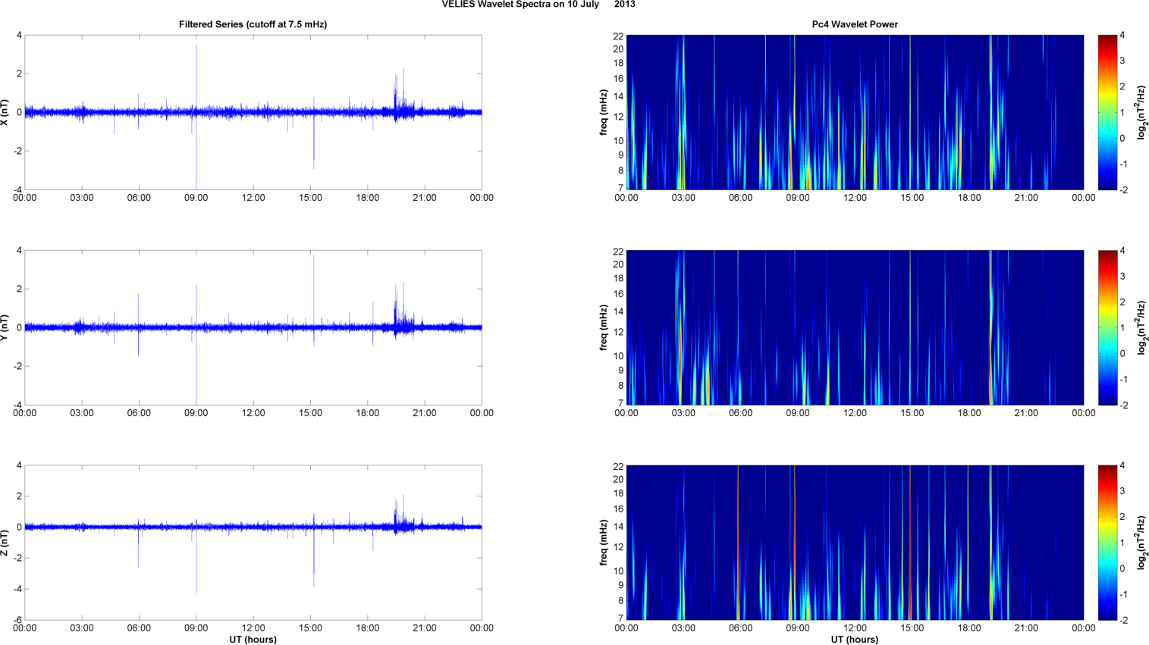Select the 09:00 spike in X filtered series
Screen dimensions: 1149x645
point(196,76)
